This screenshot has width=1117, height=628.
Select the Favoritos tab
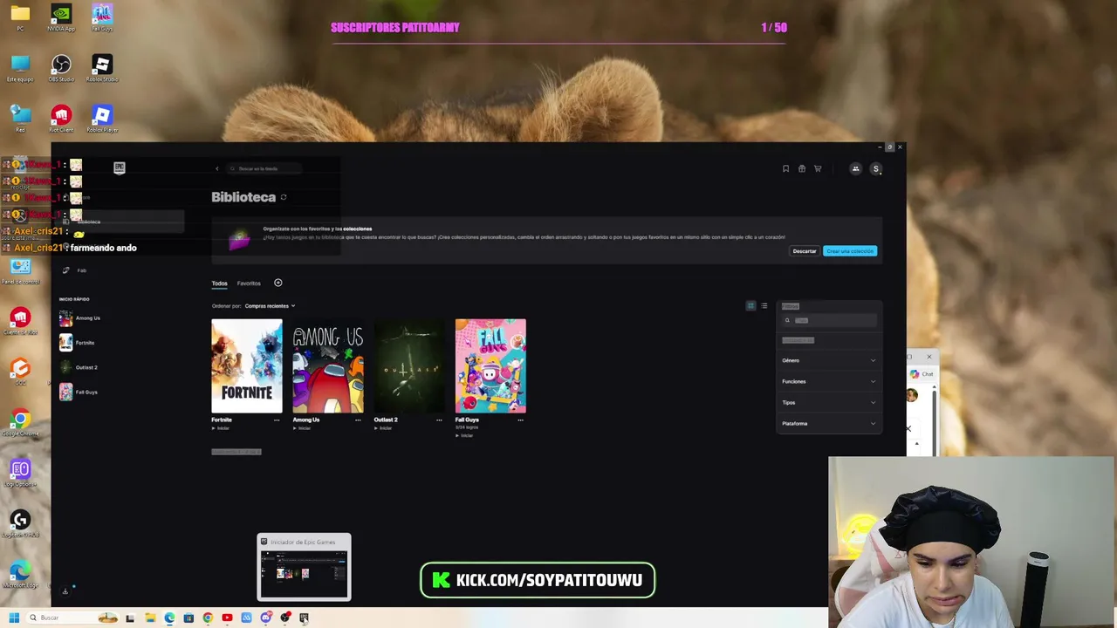[249, 283]
